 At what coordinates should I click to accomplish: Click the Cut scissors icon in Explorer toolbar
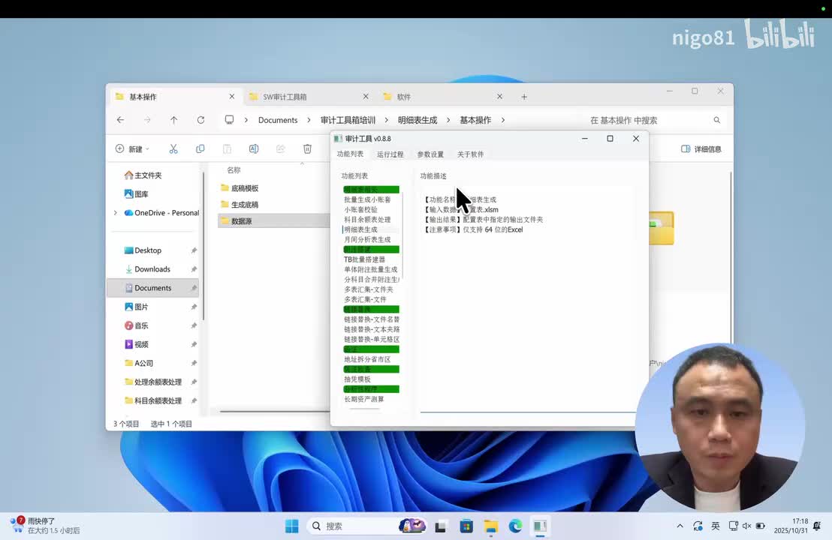173,149
